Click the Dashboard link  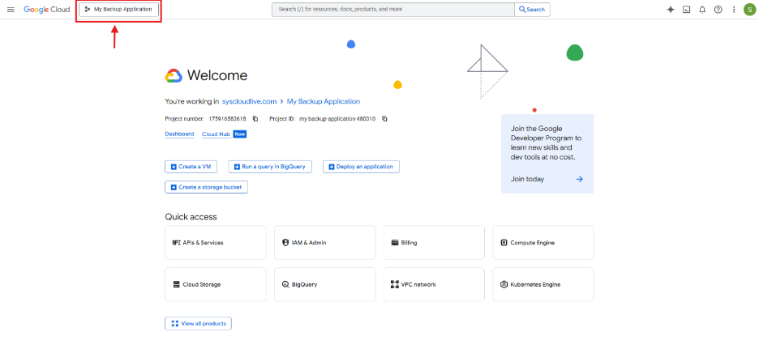click(179, 134)
